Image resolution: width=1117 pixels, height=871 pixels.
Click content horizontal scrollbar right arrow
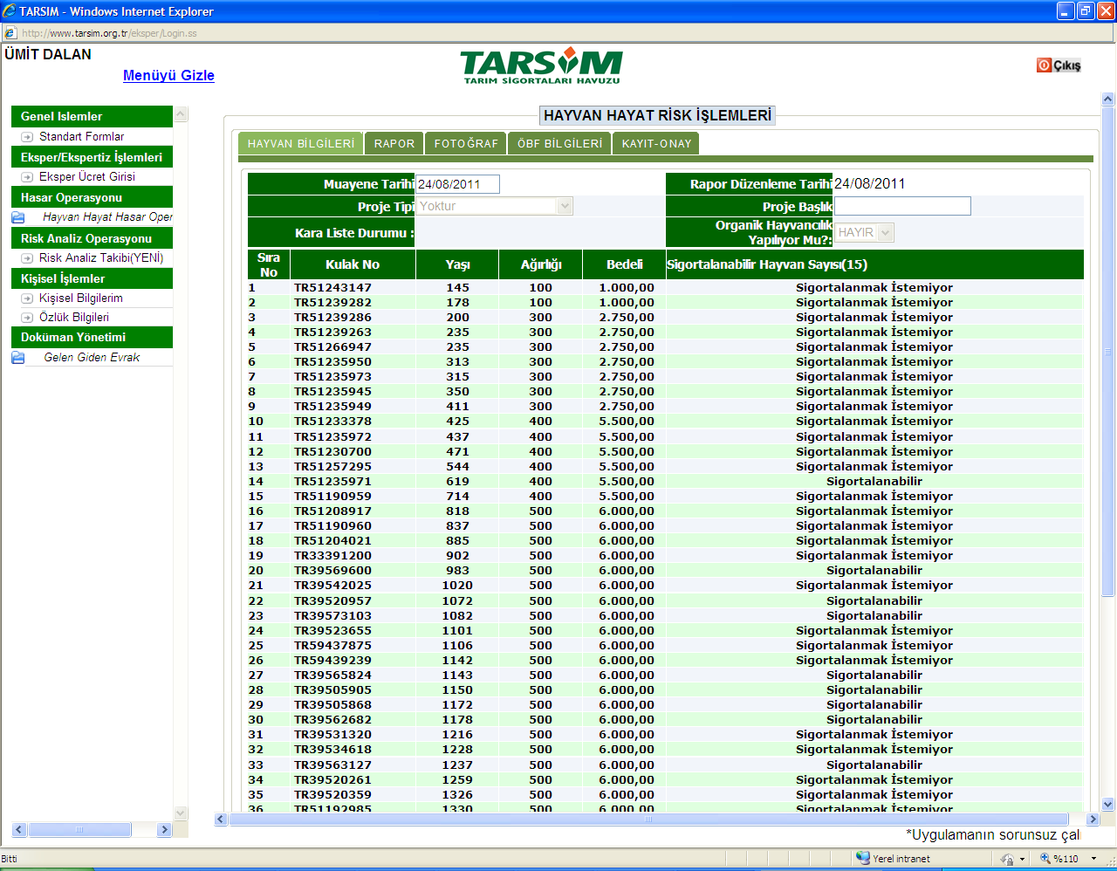(1093, 820)
